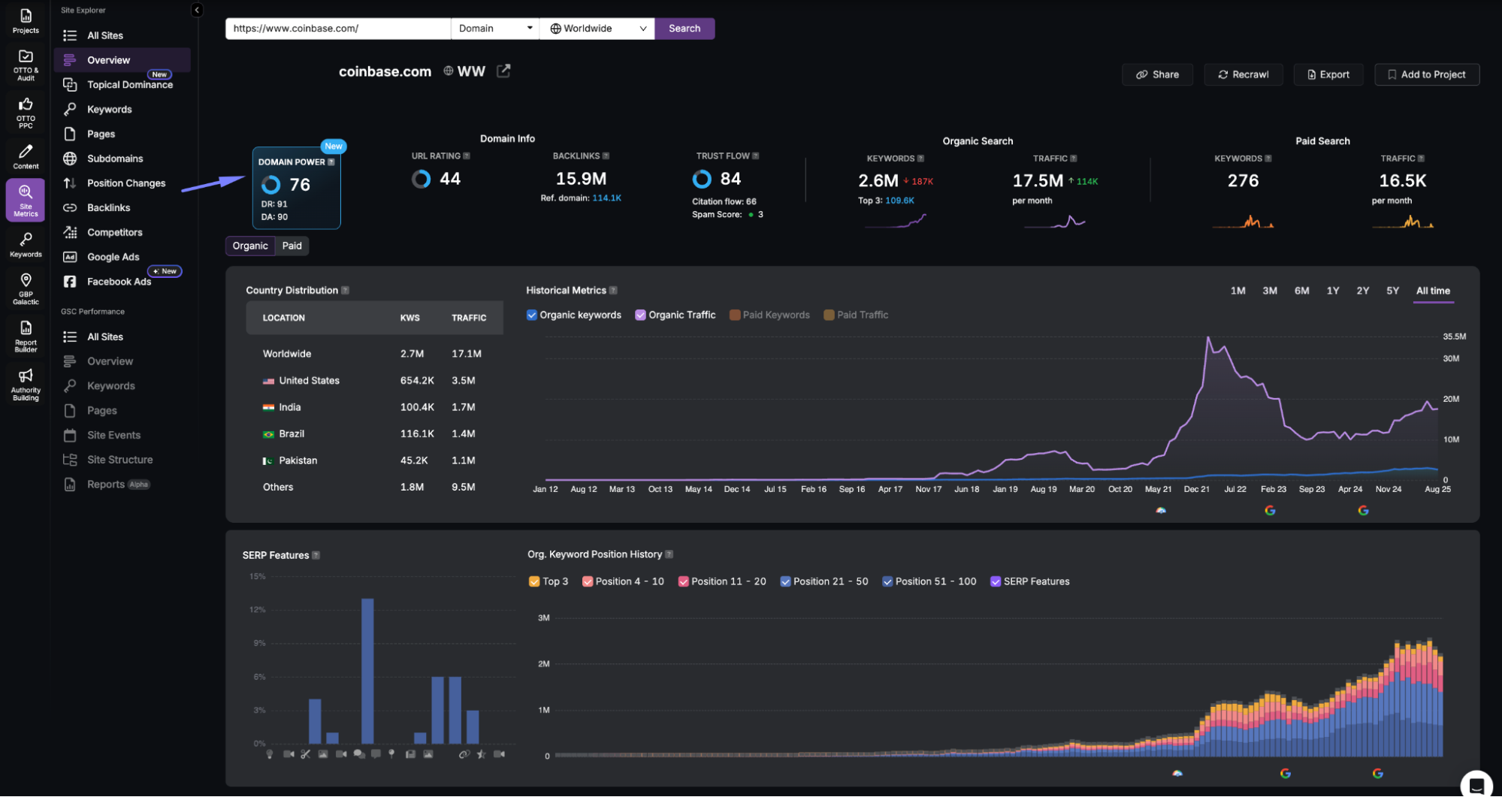Screen dimensions: 1502x797
Task: Open Backlinks in sidebar
Action: pyautogui.click(x=122, y=207)
